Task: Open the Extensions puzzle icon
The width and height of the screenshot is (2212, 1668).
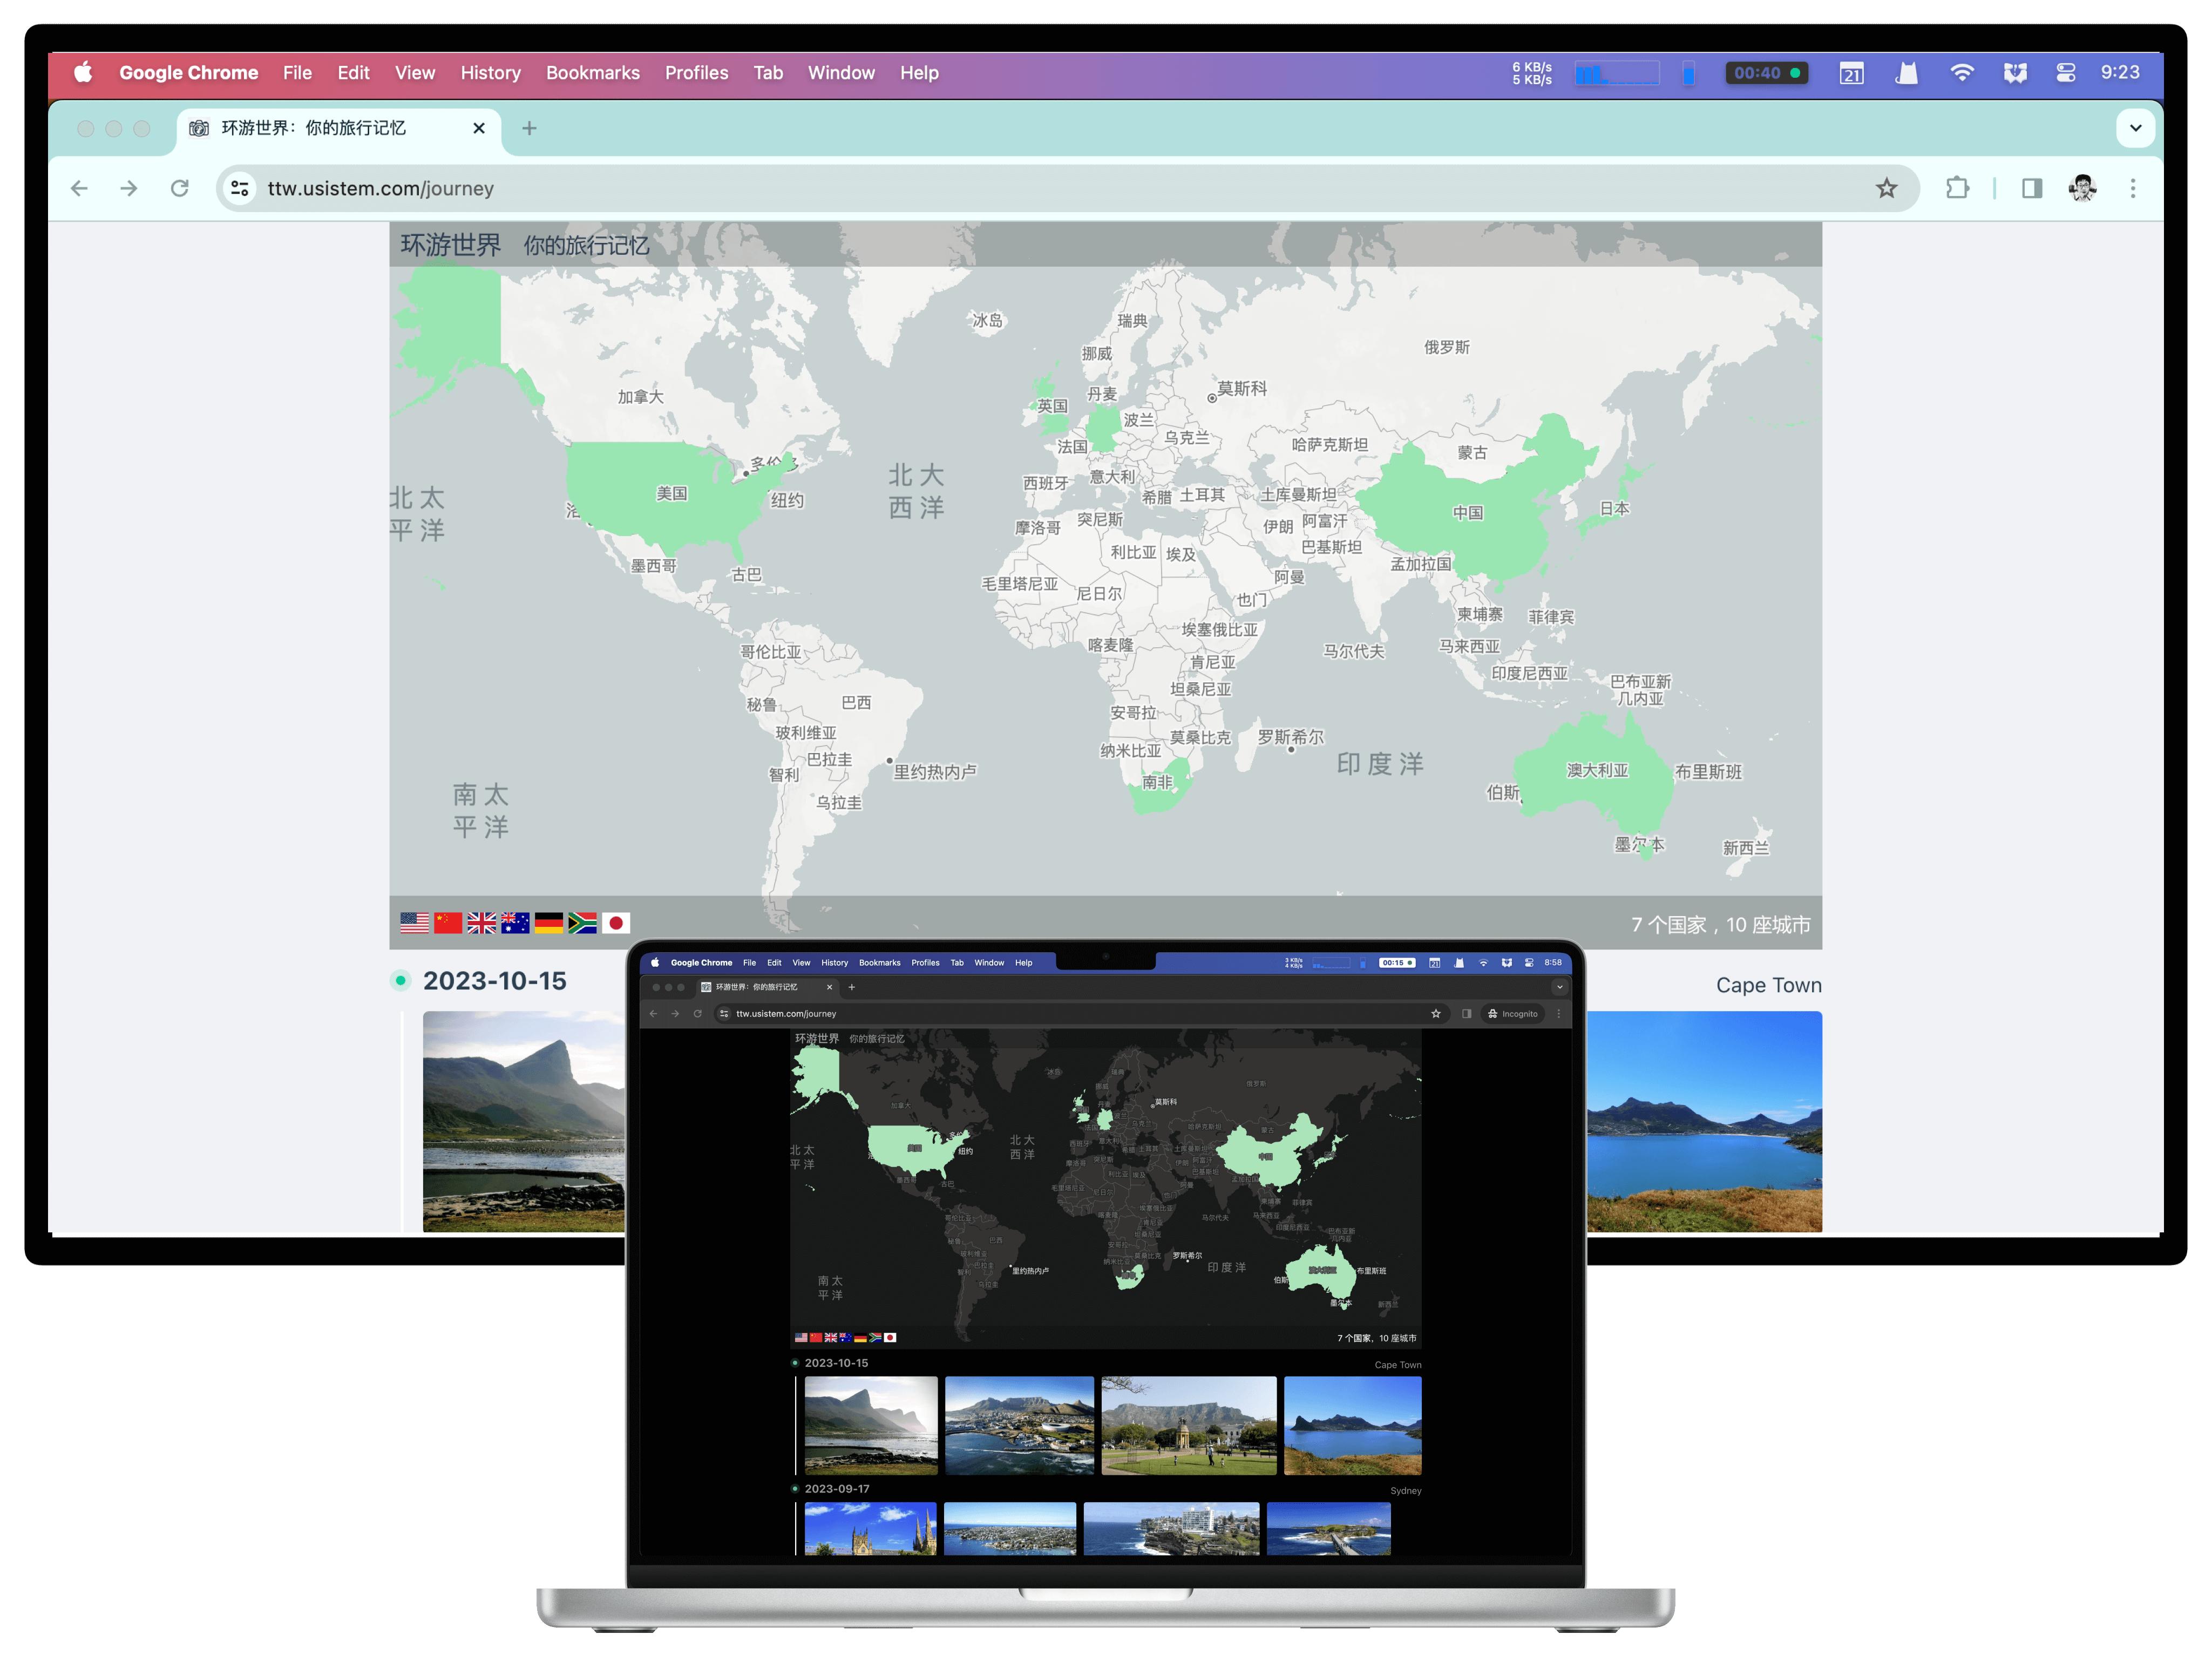Action: [x=1957, y=188]
